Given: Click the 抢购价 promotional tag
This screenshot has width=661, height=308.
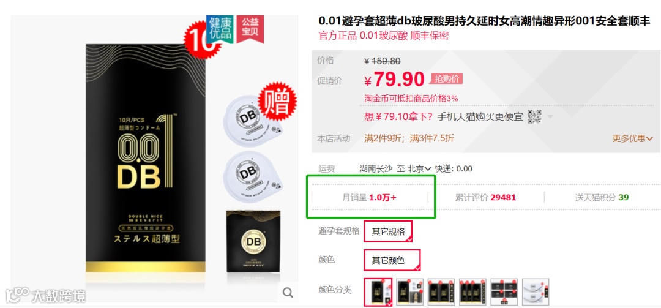Looking at the screenshot, I should tap(446, 79).
